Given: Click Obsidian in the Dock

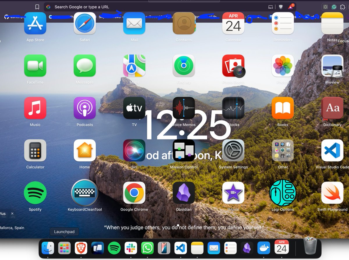Looking at the screenshot, I should point(247,248).
